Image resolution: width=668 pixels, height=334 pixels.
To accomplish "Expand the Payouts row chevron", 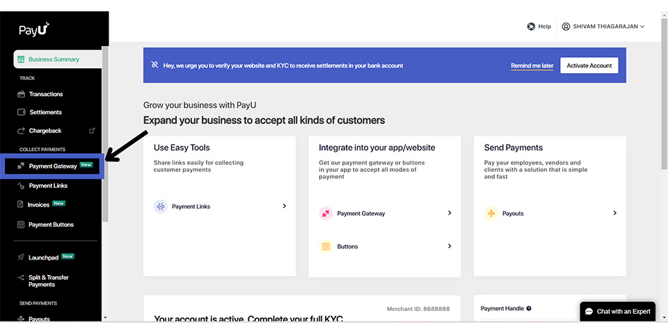I will point(614,213).
